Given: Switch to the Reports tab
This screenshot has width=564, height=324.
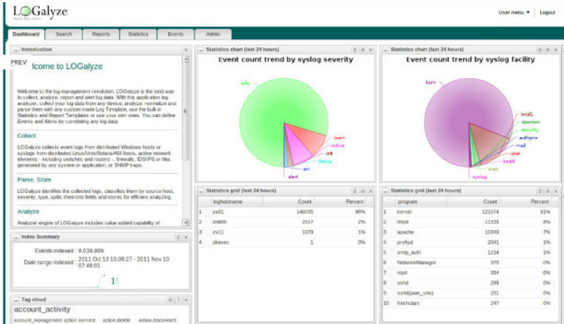Looking at the screenshot, I should click(101, 34).
